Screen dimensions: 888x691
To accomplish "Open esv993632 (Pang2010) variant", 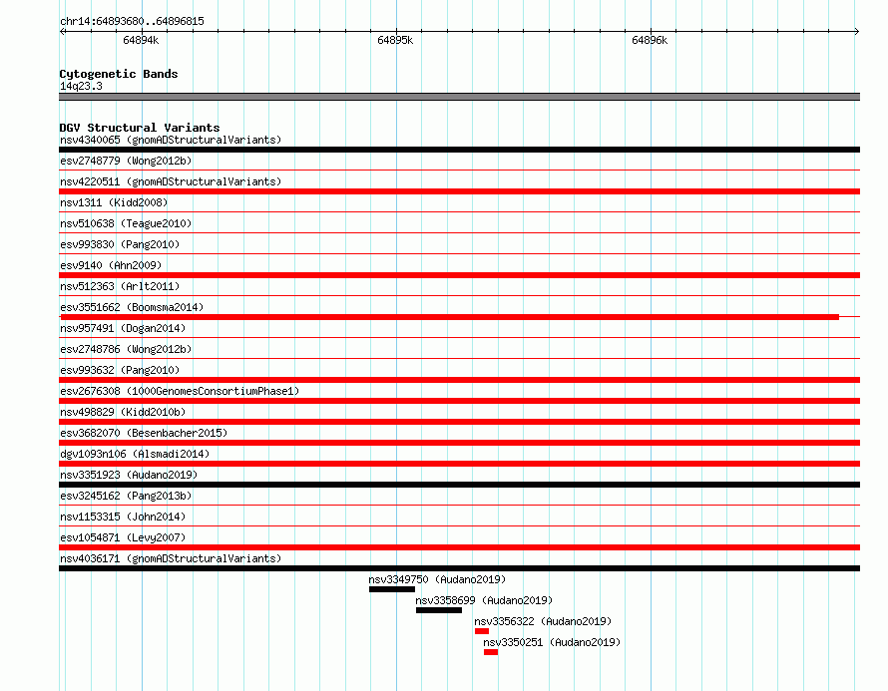I will tap(120, 370).
